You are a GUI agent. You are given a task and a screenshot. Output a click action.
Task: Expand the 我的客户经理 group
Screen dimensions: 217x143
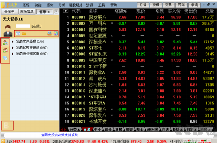tap(13, 41)
